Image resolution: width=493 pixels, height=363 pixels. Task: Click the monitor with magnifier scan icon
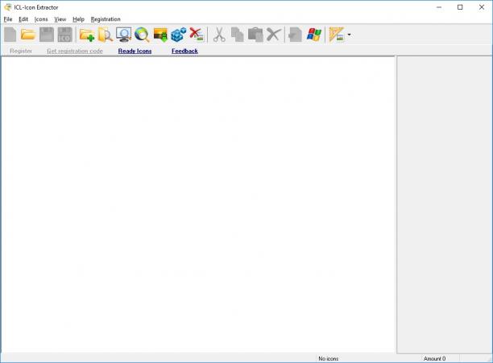click(123, 35)
